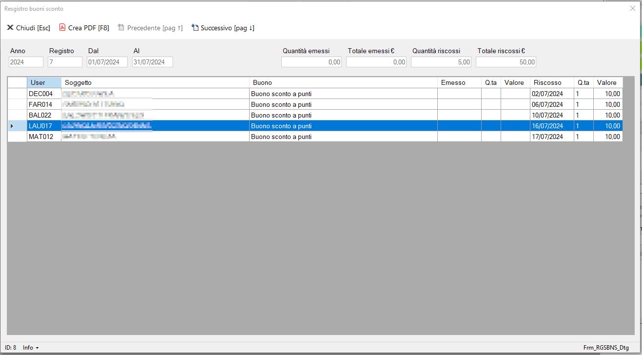642x355 pixels.
Task: Click the Buono column header
Action: pos(343,83)
